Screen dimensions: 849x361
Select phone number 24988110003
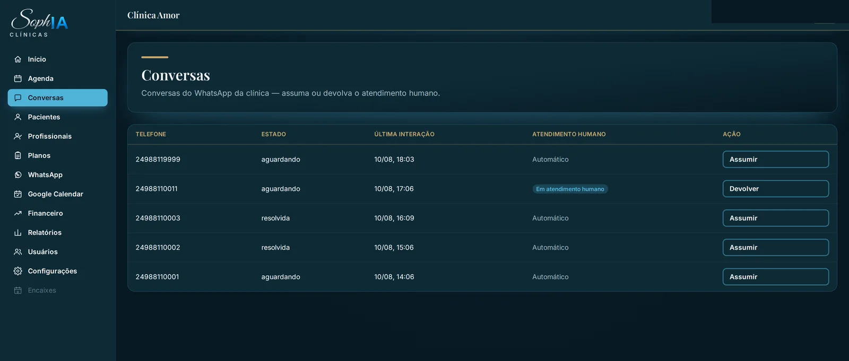click(x=158, y=218)
